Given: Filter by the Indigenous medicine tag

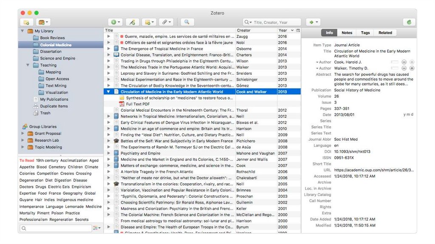Looking at the screenshot, I should click(75, 200).
